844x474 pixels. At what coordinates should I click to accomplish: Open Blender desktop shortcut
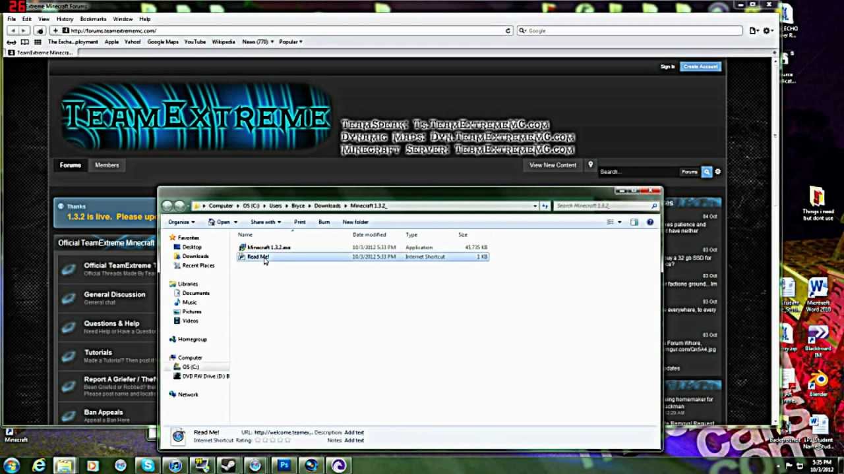(818, 385)
